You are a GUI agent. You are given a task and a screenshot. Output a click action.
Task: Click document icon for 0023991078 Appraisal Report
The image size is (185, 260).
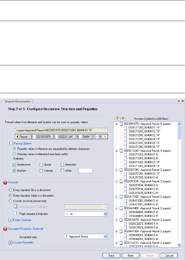pyautogui.click(x=121, y=124)
